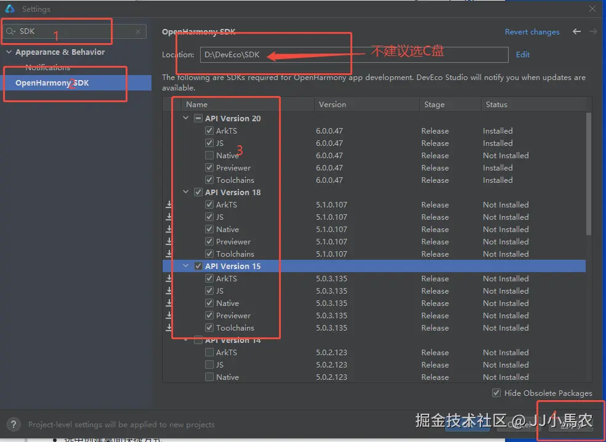The image size is (606, 442).
Task: Go back with the left arrow
Action: 576,31
